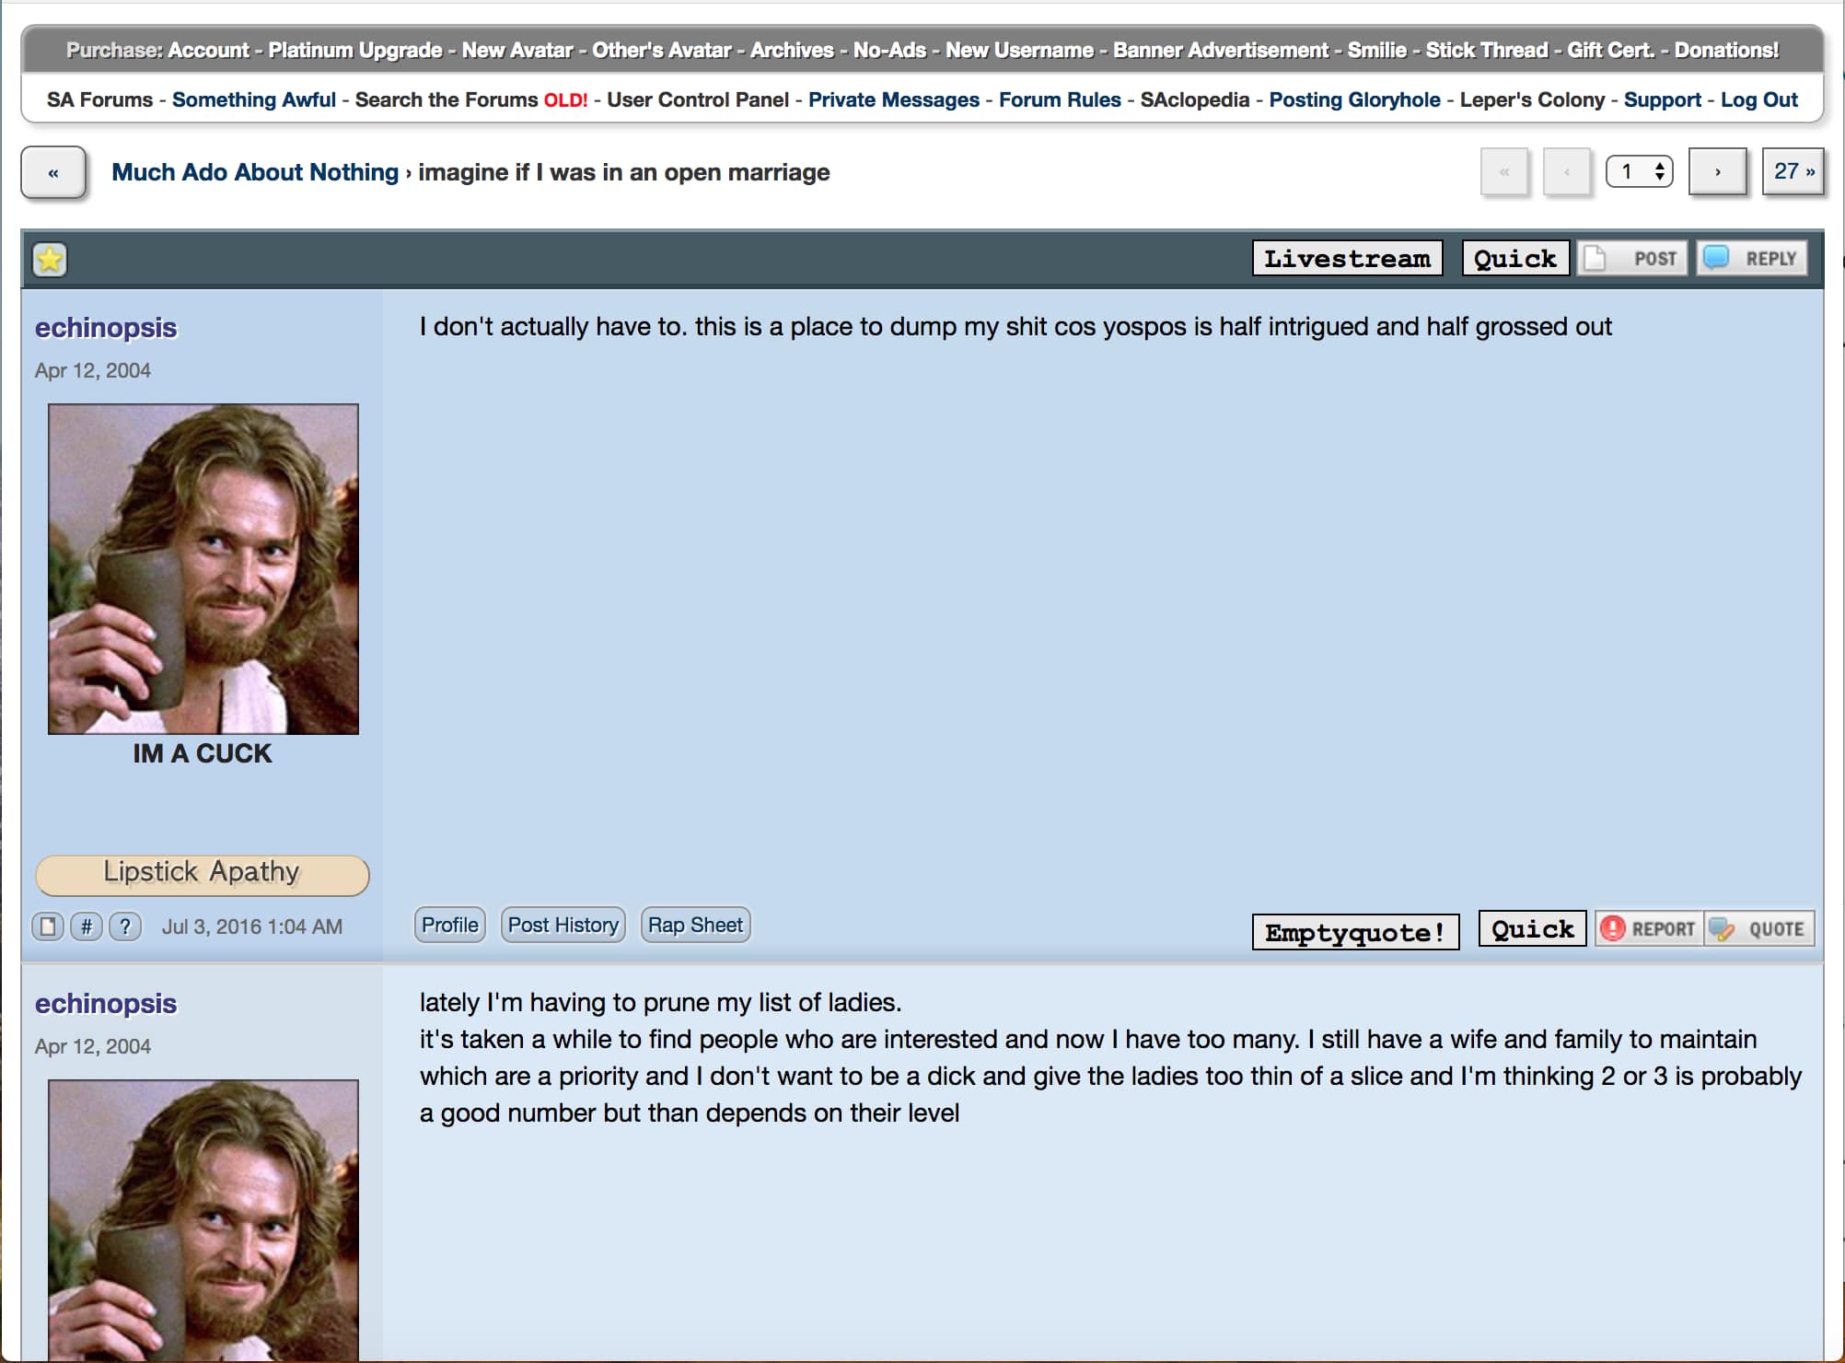Mark this thread with the star icon
The height and width of the screenshot is (1363, 1845).
pyautogui.click(x=50, y=259)
